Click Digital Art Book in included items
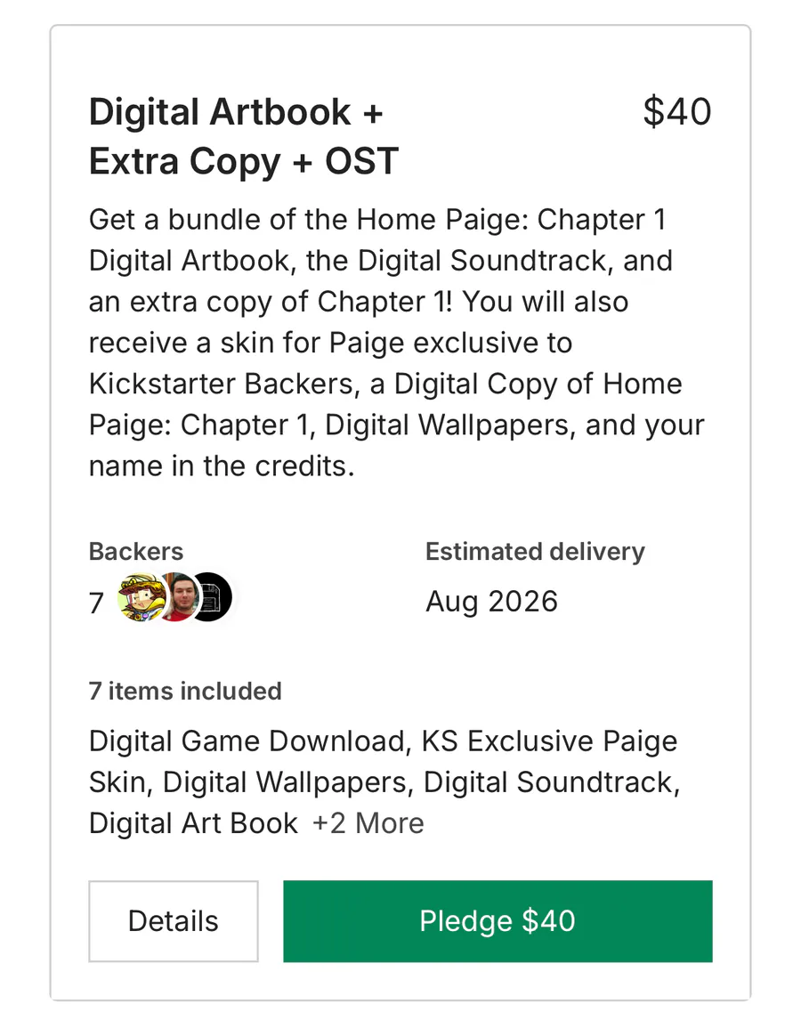Viewport: 801px width, 1020px height. 193,823
